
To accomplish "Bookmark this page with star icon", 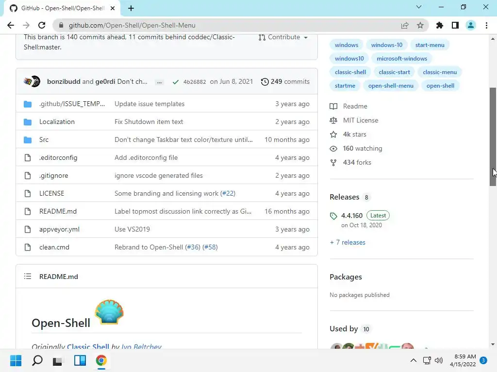I will (420, 25).
